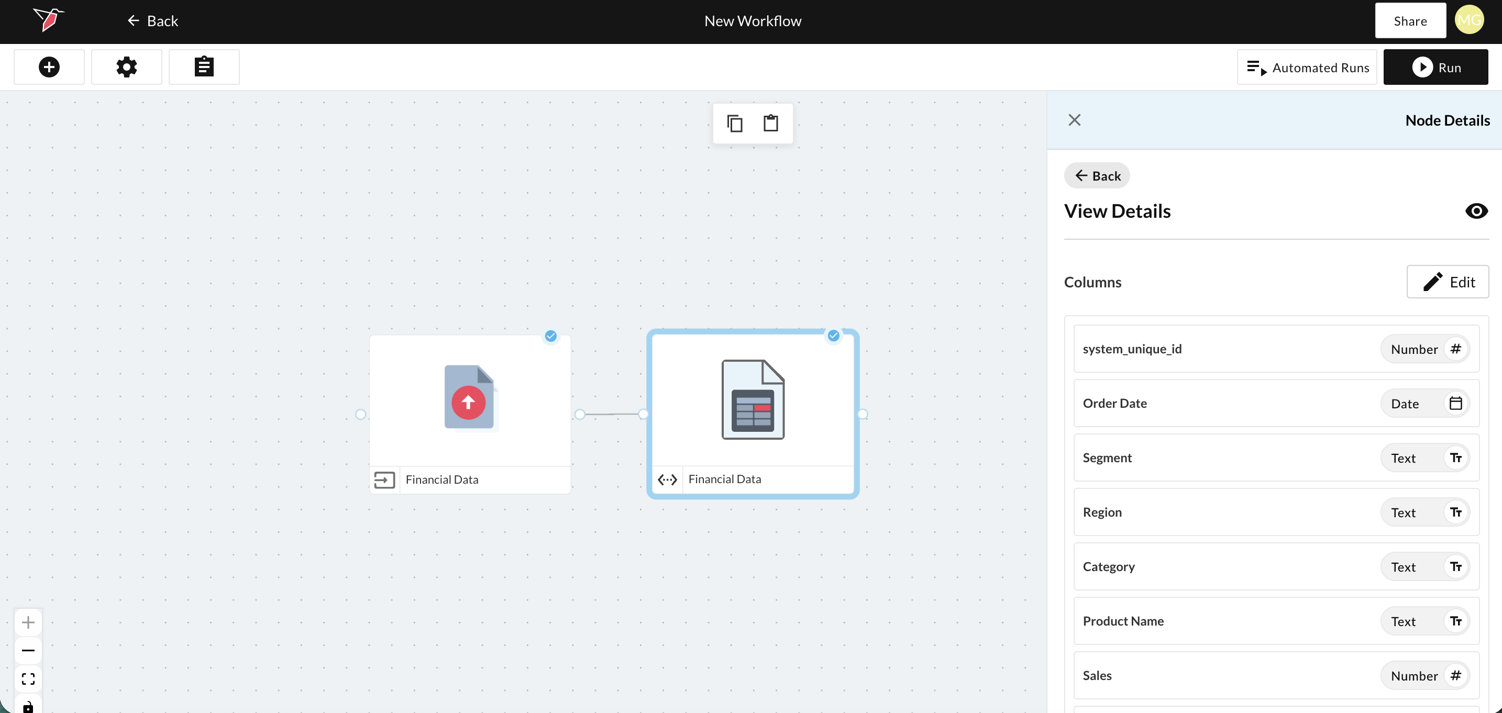1502x713 pixels.
Task: Toggle the View Details eye icon
Action: pyautogui.click(x=1476, y=211)
